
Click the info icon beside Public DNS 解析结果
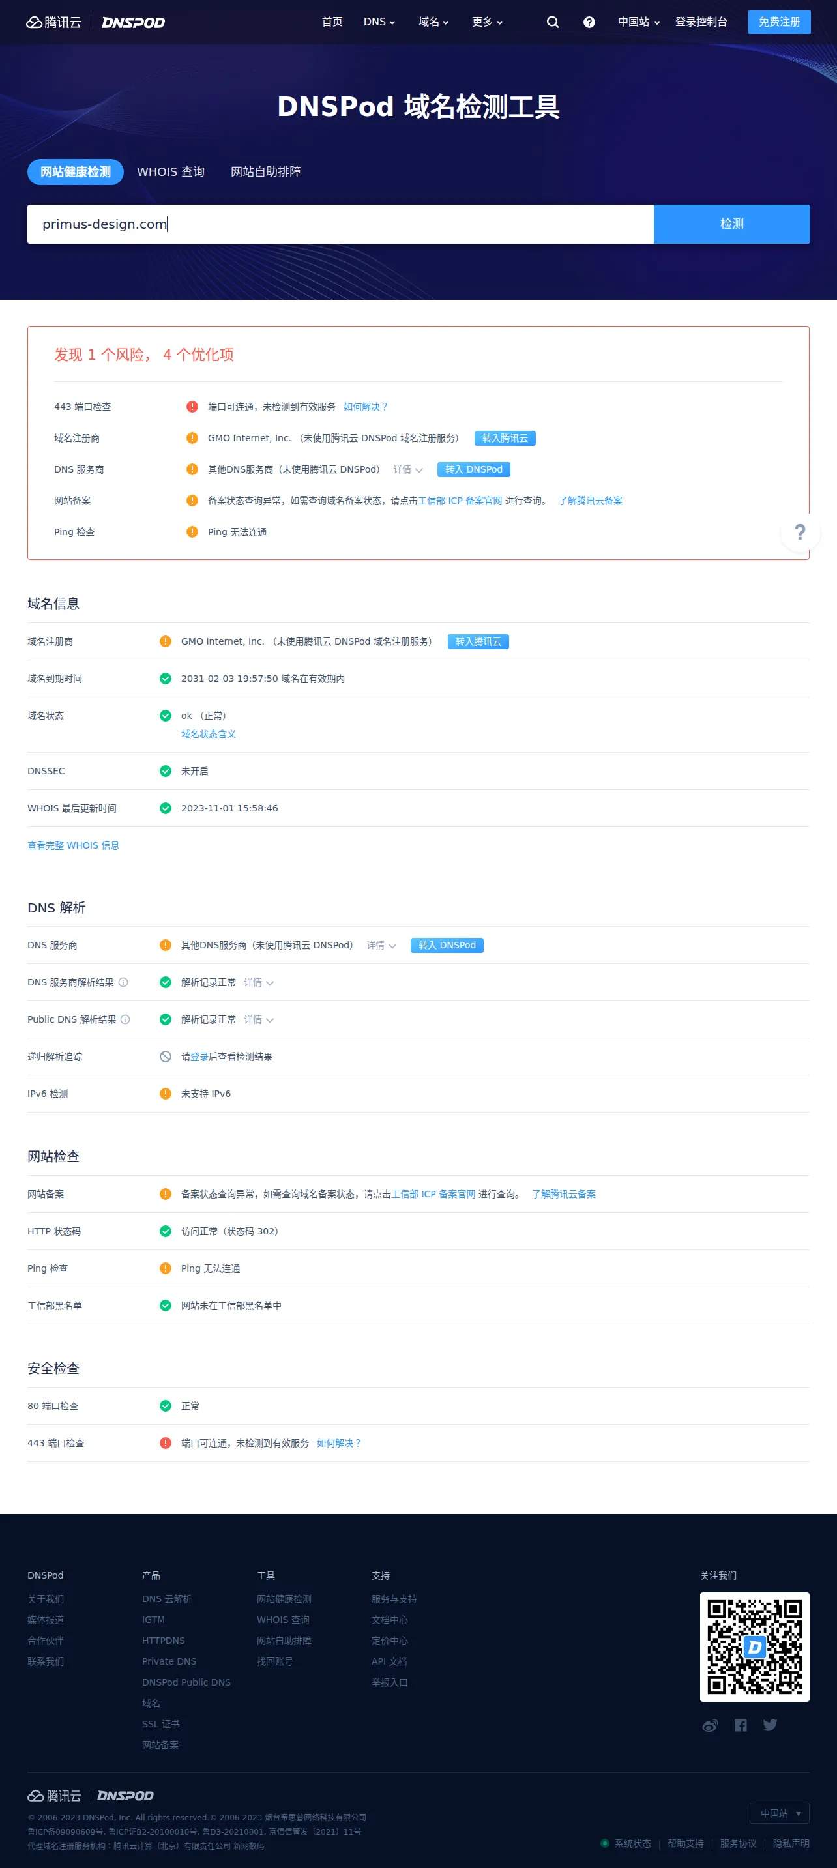point(125,1019)
